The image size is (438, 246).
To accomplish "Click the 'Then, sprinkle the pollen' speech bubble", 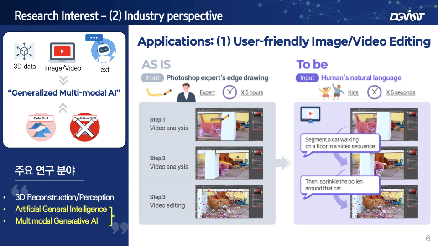I will (340, 185).
